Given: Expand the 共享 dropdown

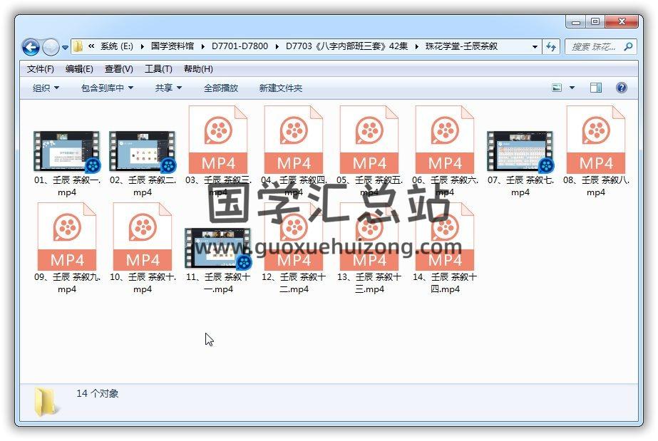Looking at the screenshot, I should [168, 88].
